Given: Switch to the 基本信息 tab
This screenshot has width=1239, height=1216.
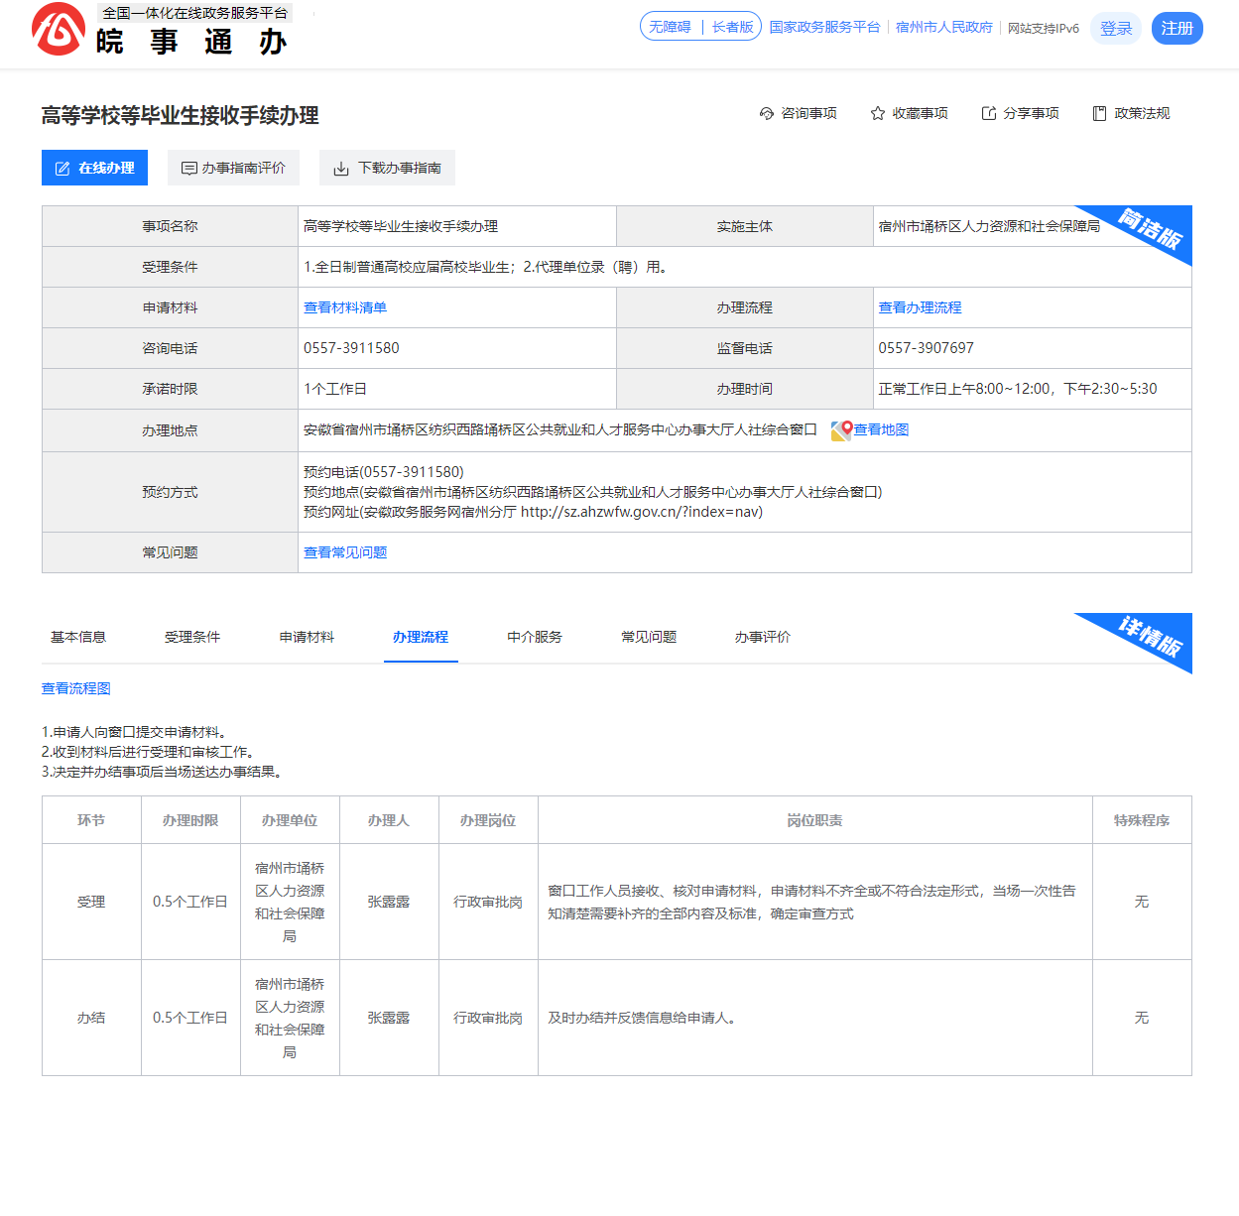Looking at the screenshot, I should click(x=78, y=637).
